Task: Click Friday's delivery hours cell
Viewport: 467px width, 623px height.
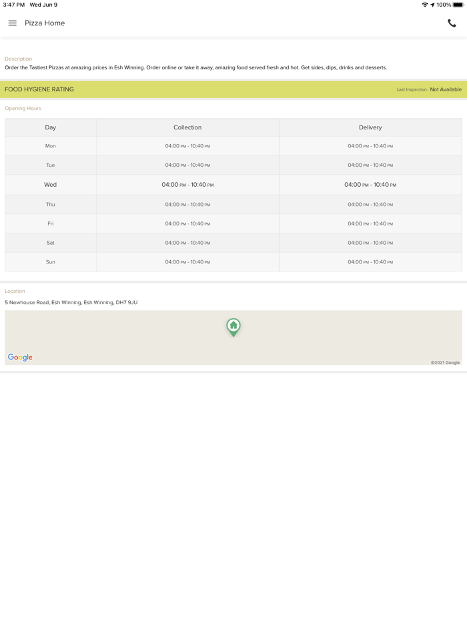Action: click(370, 223)
